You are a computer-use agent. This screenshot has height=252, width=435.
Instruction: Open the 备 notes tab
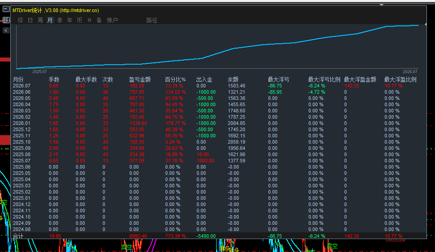click(99, 20)
